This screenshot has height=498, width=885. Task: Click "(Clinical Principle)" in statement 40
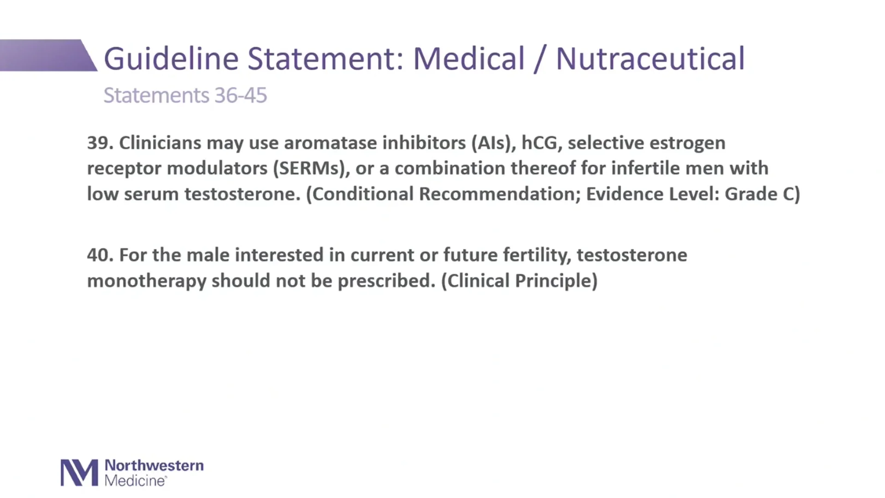coord(519,281)
